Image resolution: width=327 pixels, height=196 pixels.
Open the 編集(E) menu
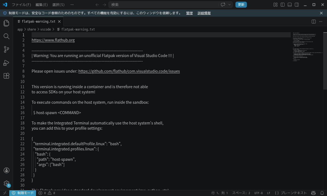click(42, 5)
